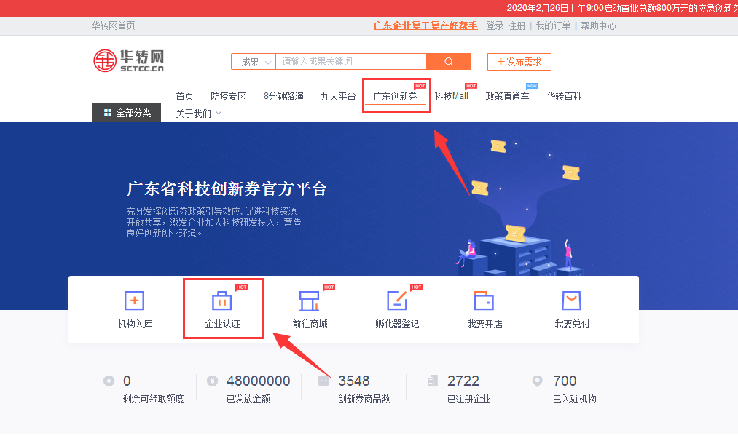738x441 pixels.
Task: Open the 帮助中心 link
Action: (598, 25)
